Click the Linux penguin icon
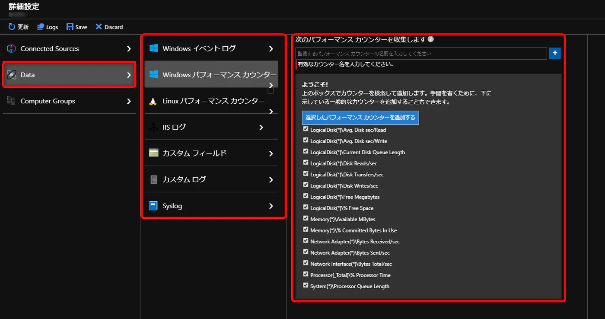Image resolution: width=605 pixels, height=319 pixels. pyautogui.click(x=153, y=101)
